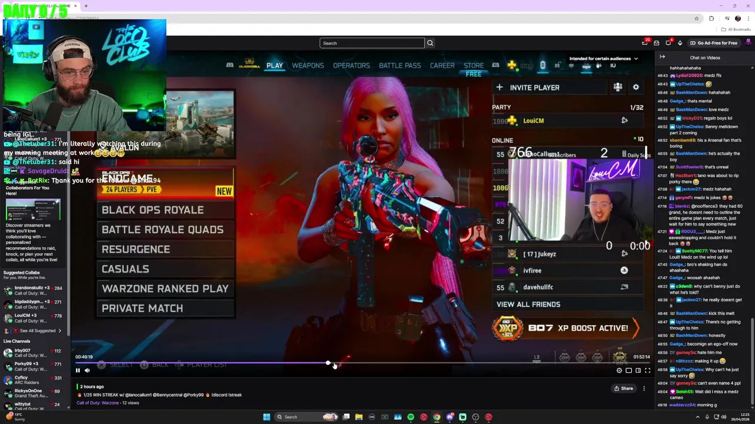Open the user profile avatar menu
Viewport: 755px width, 424px height.
tap(748, 42)
